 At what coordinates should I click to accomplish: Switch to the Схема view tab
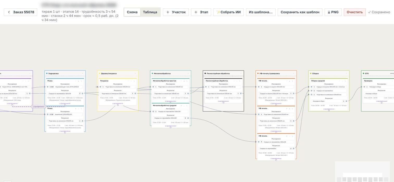(x=132, y=12)
